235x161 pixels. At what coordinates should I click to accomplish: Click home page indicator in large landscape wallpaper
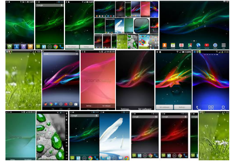[x=194, y=41]
